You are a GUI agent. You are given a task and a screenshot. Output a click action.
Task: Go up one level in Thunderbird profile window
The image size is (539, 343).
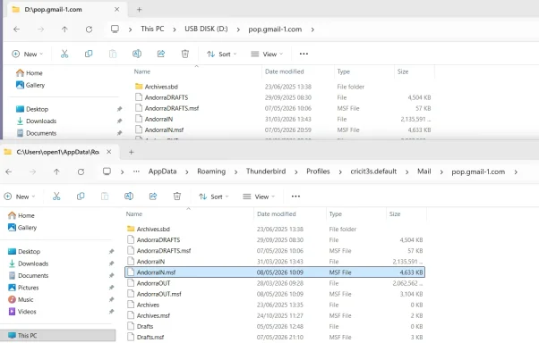tap(56, 171)
